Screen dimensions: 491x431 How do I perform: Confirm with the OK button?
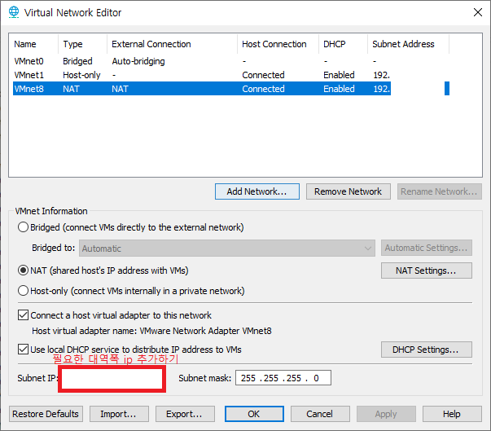[254, 414]
